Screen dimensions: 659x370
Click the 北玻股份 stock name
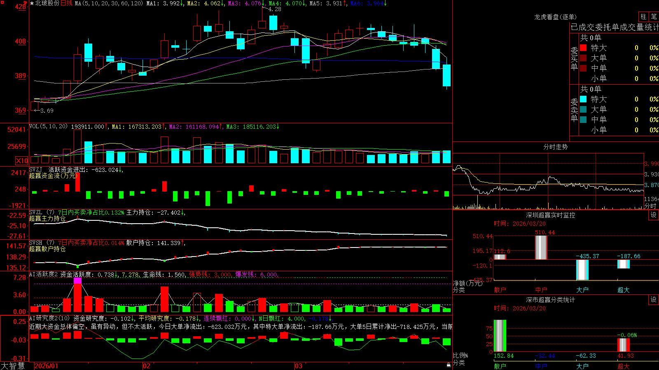click(x=47, y=3)
